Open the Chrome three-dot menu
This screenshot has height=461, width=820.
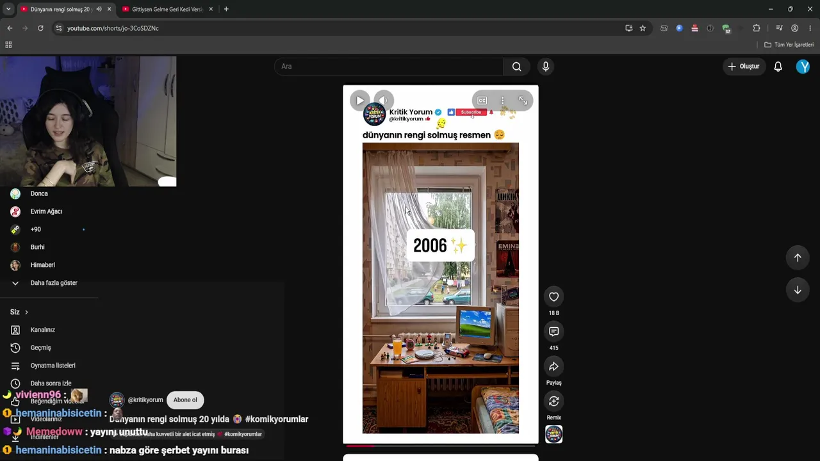pos(810,28)
